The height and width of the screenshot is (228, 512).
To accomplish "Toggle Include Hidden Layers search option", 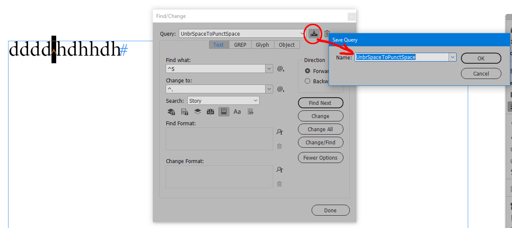I will [198, 112].
